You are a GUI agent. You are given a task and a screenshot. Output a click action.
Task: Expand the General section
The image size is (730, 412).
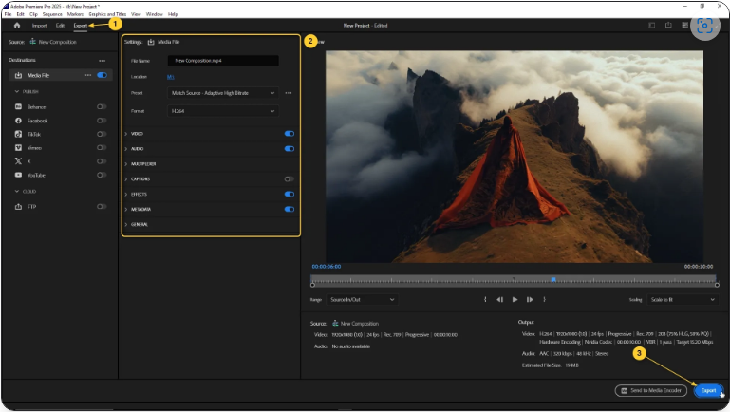[x=126, y=224]
